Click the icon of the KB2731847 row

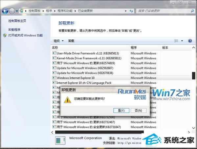54,127
